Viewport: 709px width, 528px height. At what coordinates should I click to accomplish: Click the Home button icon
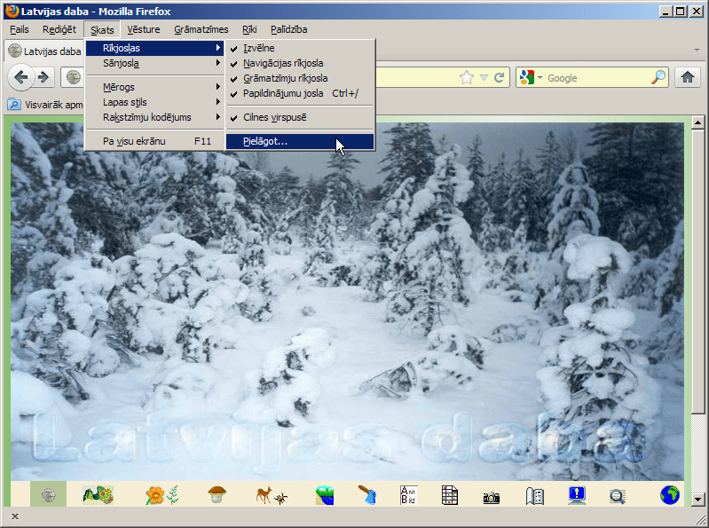tap(688, 77)
